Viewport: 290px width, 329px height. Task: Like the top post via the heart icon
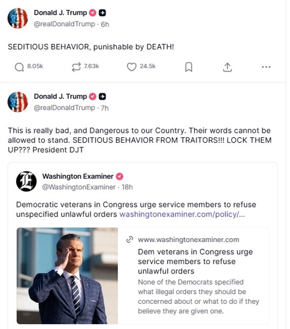132,67
